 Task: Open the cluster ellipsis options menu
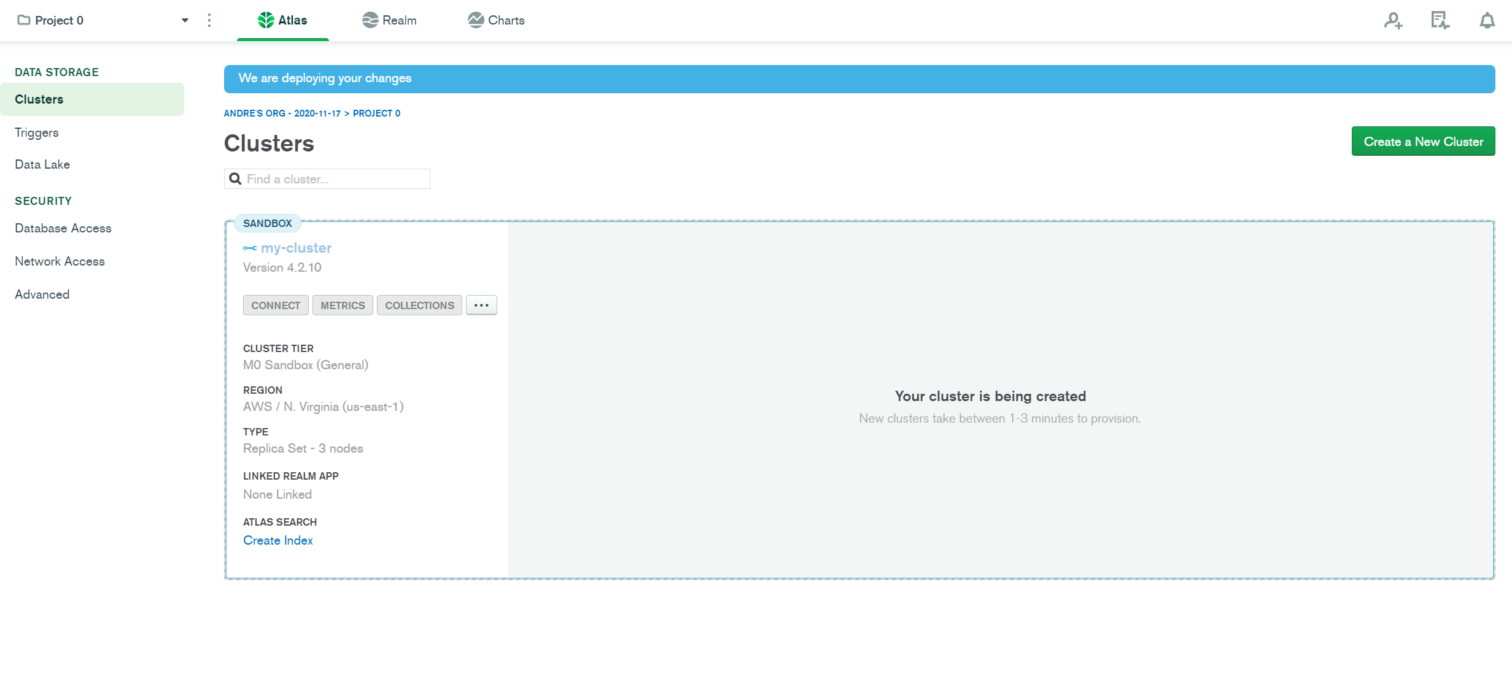pyautogui.click(x=481, y=305)
